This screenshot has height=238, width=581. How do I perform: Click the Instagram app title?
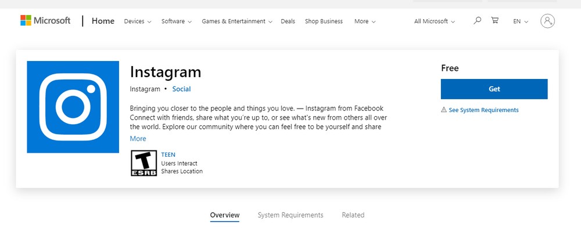pyautogui.click(x=165, y=72)
